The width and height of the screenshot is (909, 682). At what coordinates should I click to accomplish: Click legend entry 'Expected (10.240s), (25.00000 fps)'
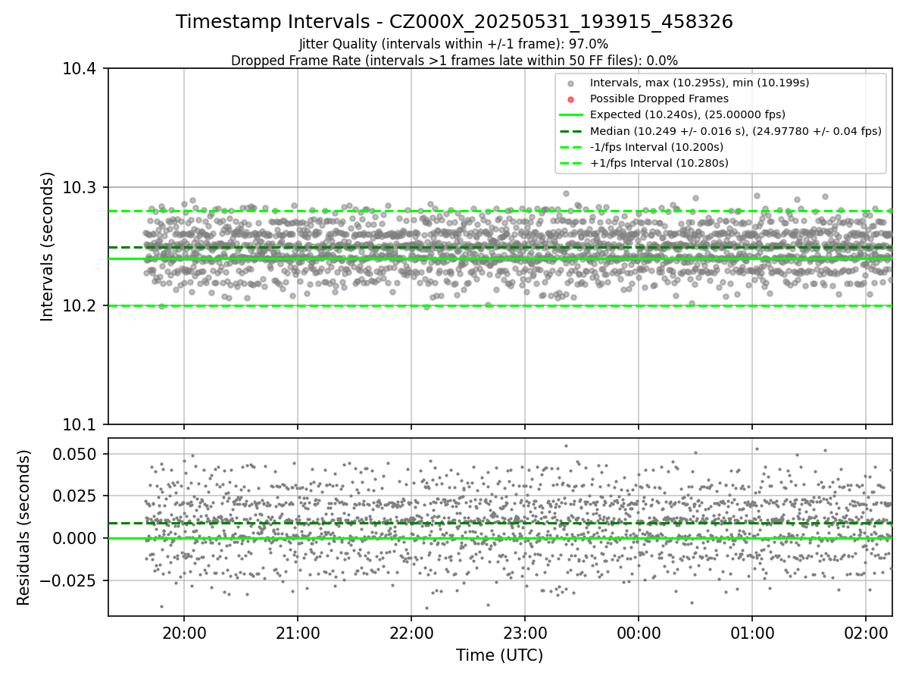[688, 114]
